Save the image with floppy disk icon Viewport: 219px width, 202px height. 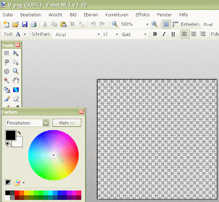pyautogui.click(x=25, y=24)
